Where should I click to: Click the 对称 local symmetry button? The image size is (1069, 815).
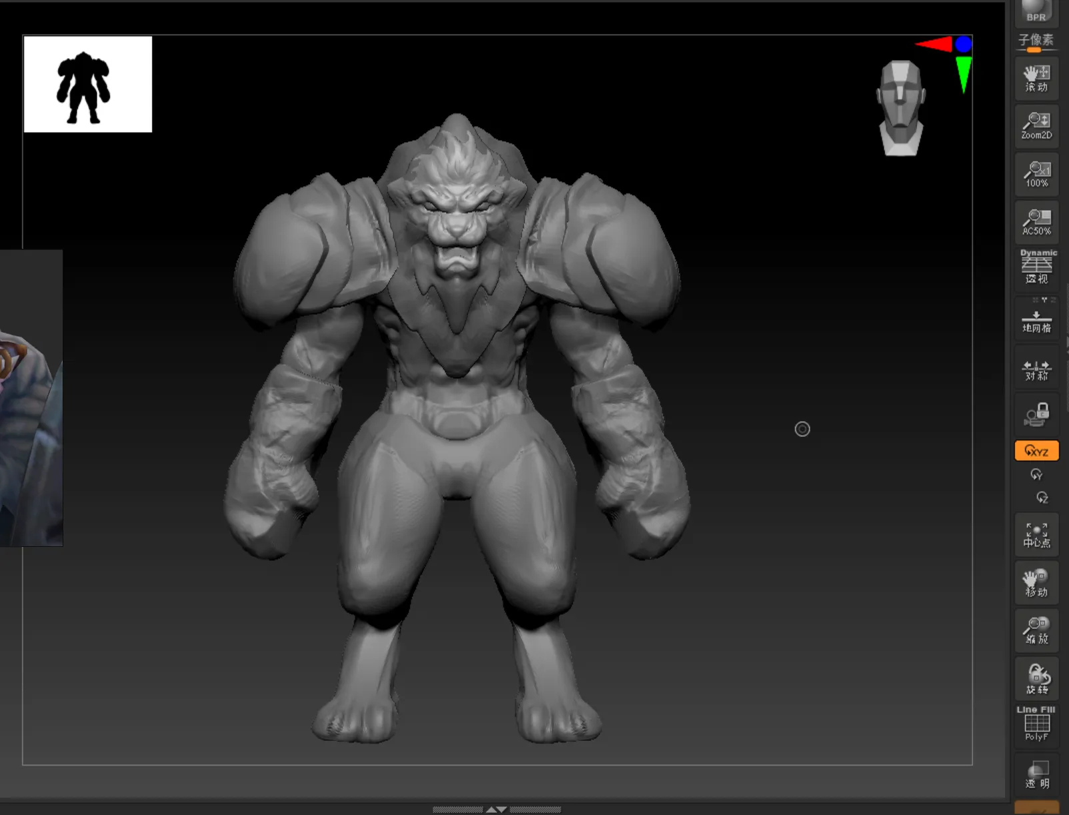pyautogui.click(x=1036, y=369)
